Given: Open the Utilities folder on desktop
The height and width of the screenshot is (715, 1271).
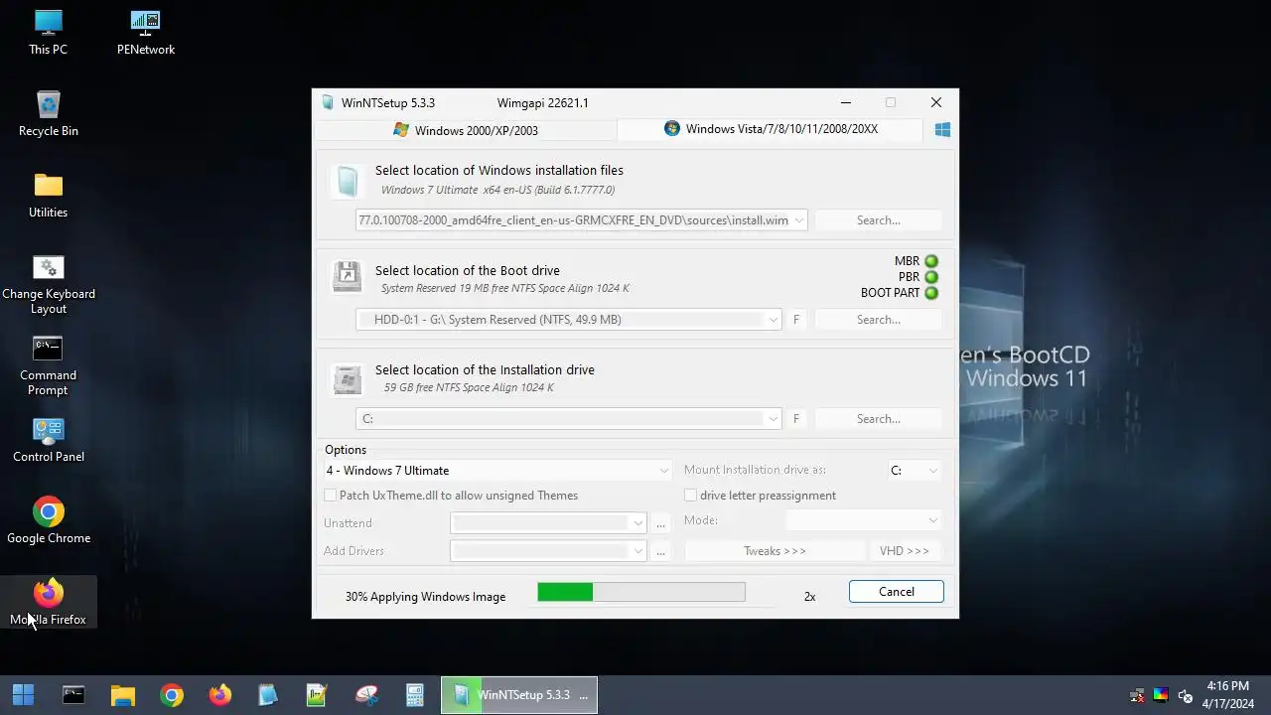Looking at the screenshot, I should coord(48,195).
